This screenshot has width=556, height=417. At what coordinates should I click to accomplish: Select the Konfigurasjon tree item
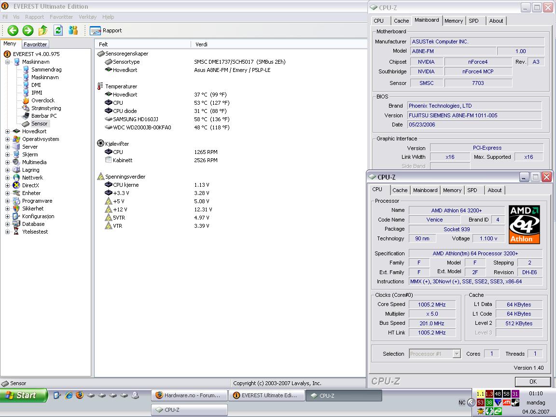pos(38,216)
